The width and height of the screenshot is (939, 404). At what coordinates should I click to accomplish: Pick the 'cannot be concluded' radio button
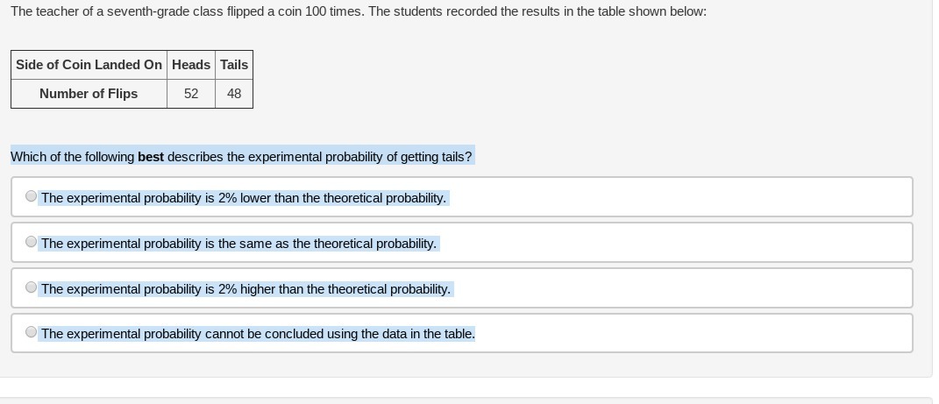click(x=32, y=332)
